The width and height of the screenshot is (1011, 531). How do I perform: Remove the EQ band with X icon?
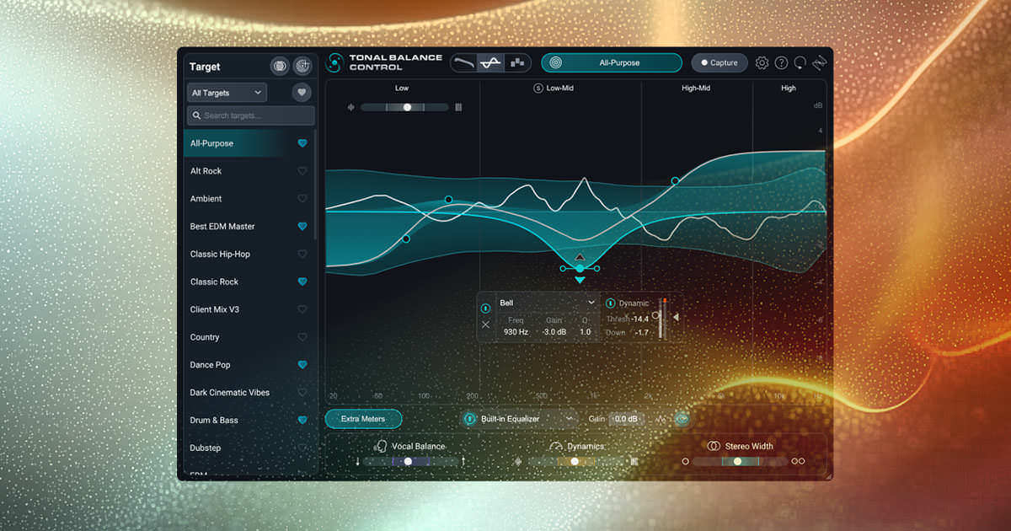[x=485, y=324]
